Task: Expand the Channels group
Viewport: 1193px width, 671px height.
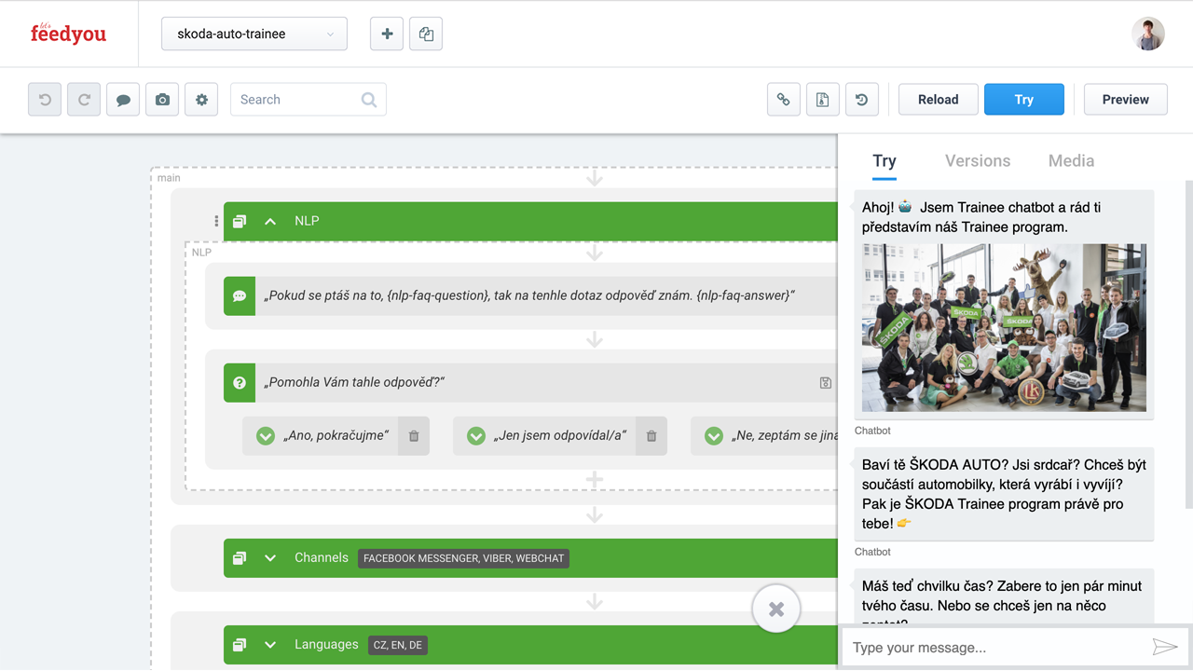Action: tap(270, 558)
